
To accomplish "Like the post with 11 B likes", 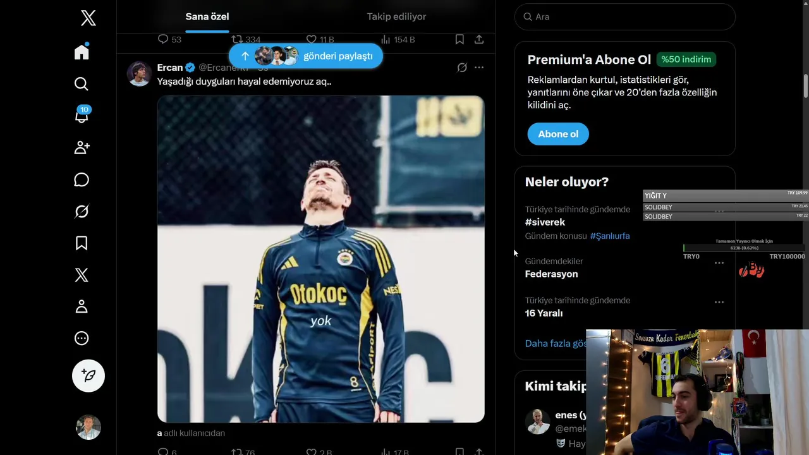I will coord(320,39).
